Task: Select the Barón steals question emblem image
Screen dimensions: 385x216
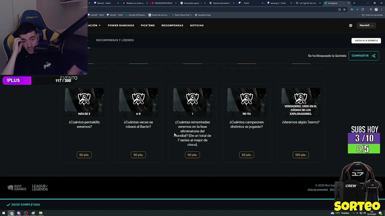Action: click(138, 100)
